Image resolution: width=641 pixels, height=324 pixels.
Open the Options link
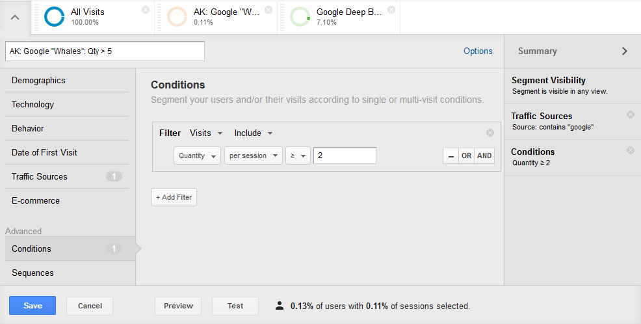coord(478,51)
